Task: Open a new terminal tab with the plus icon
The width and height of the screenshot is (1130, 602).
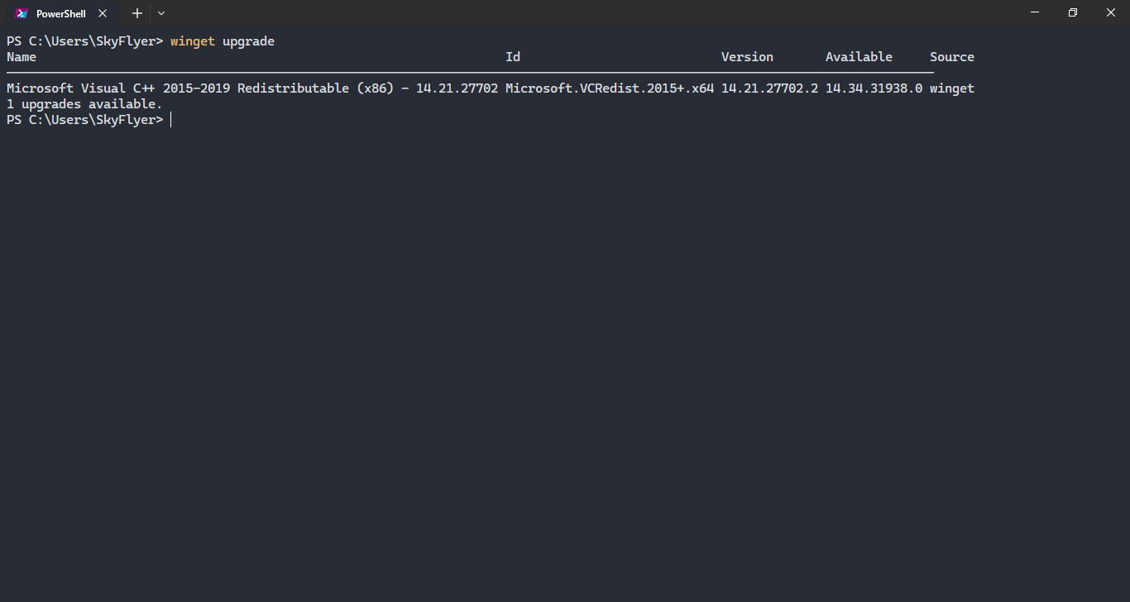Action: click(x=136, y=12)
